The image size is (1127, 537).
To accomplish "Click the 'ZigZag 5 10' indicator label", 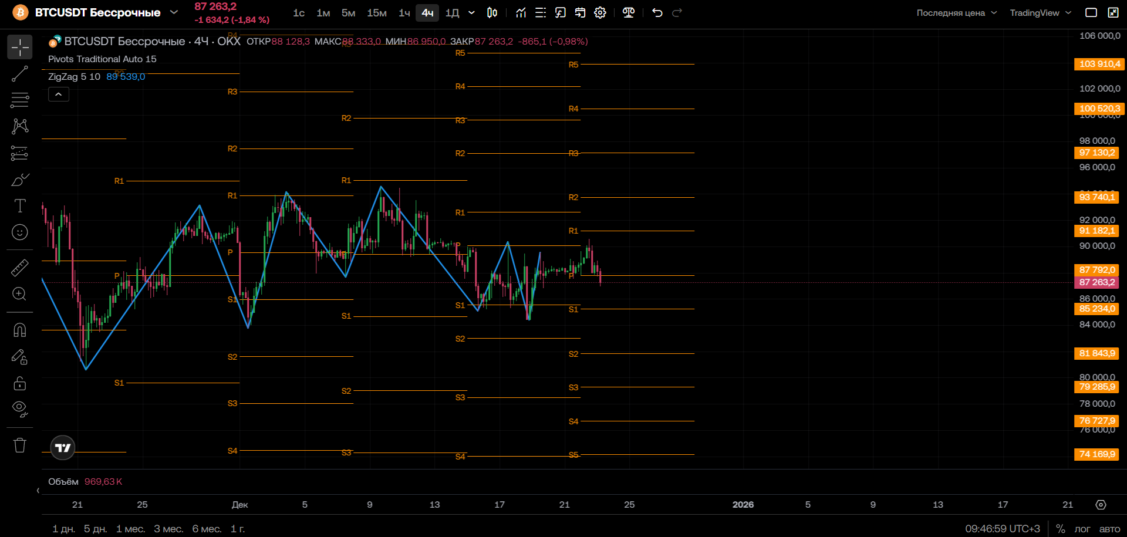I will pos(74,77).
